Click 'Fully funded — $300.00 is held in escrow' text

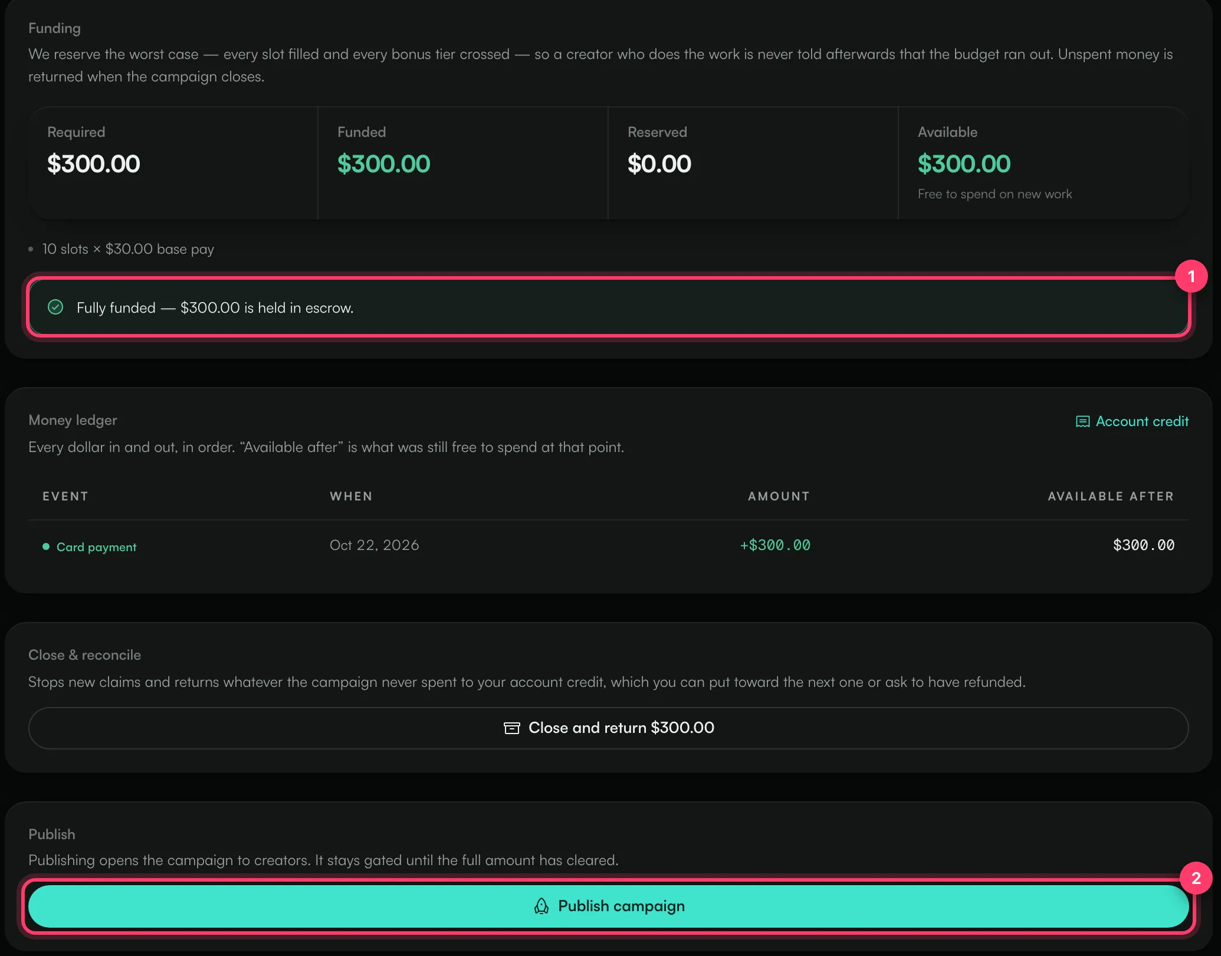click(x=215, y=307)
